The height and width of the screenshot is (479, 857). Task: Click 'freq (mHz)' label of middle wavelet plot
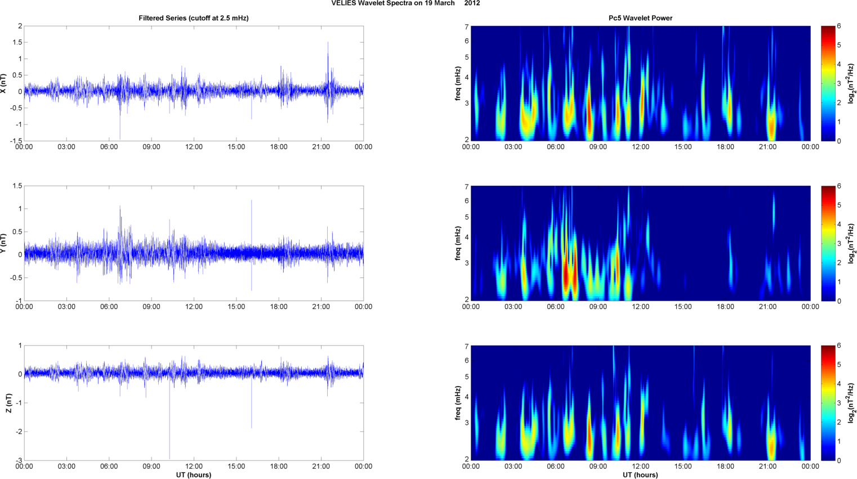point(458,243)
